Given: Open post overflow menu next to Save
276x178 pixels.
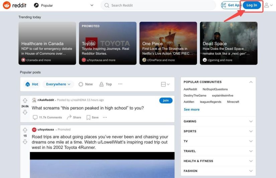Looking at the screenshot, I should point(105,117).
